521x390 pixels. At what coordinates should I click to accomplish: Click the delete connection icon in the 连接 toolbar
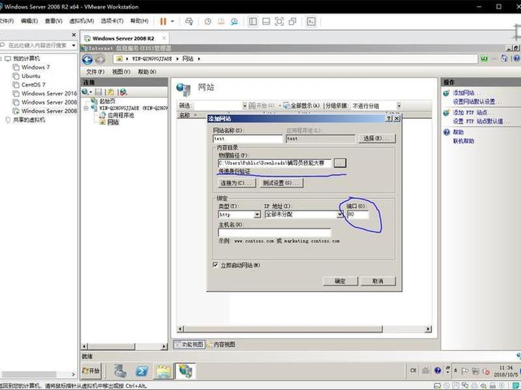click(x=123, y=92)
